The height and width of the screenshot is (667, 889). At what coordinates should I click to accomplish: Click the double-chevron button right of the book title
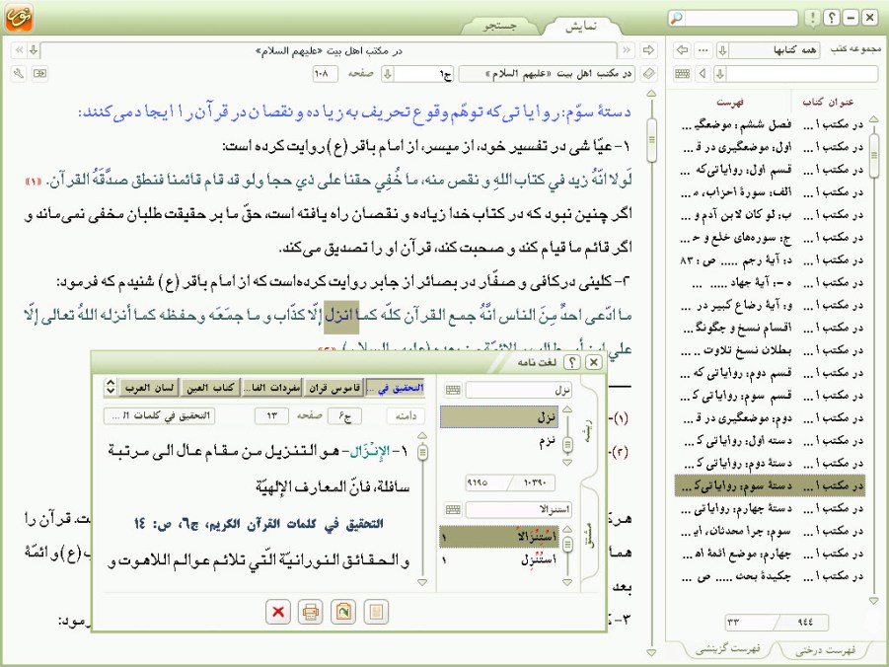pos(627,50)
